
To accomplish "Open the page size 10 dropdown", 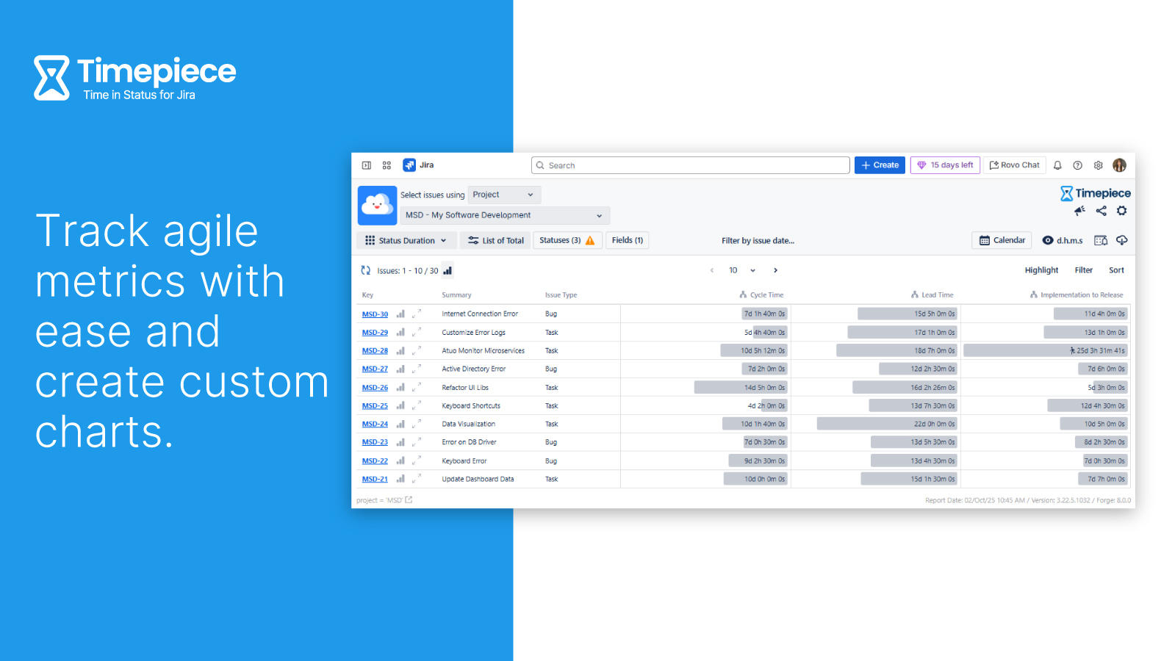I will (742, 270).
